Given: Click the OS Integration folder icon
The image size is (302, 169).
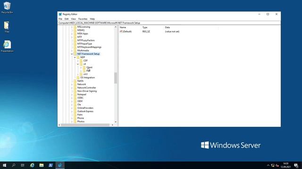Looking at the screenshot, I should click(78, 77).
